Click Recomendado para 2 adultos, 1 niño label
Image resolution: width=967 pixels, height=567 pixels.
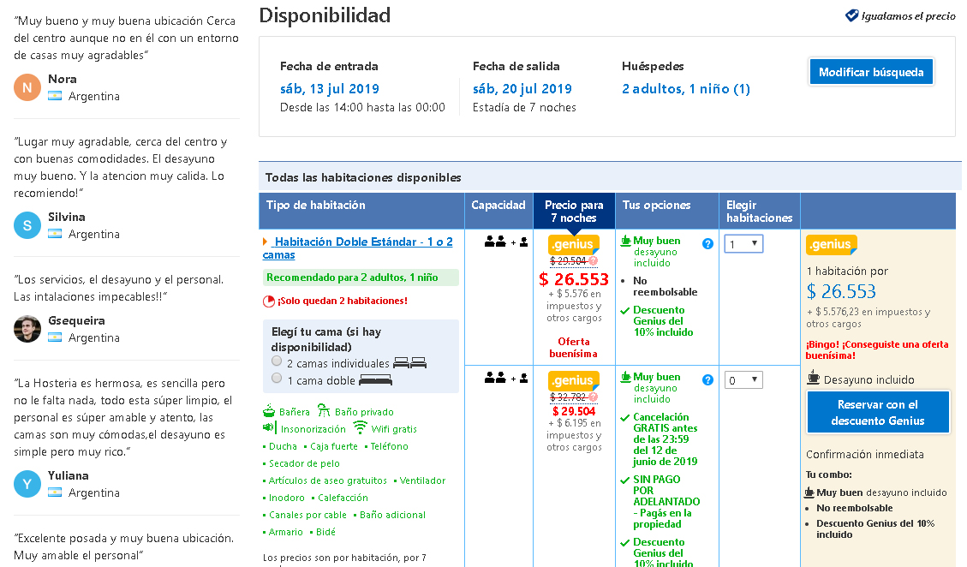[x=361, y=278]
